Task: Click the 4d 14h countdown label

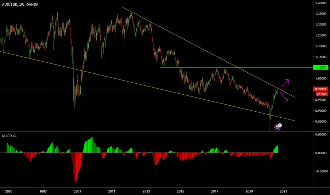Action: click(322, 94)
